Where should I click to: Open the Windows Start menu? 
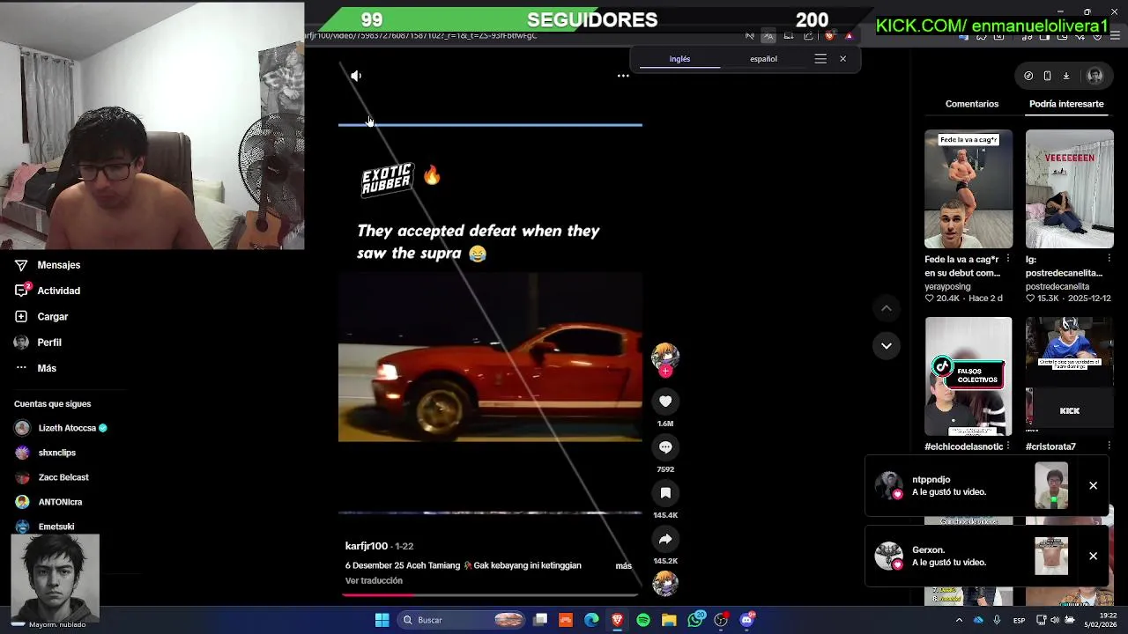pos(382,620)
